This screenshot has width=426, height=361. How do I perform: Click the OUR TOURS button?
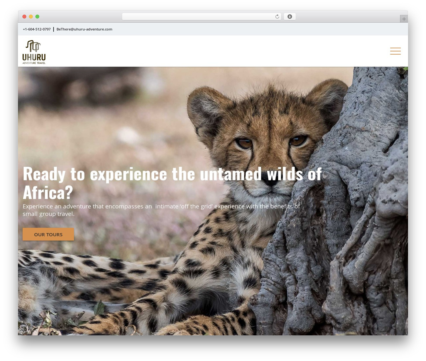pyautogui.click(x=48, y=234)
